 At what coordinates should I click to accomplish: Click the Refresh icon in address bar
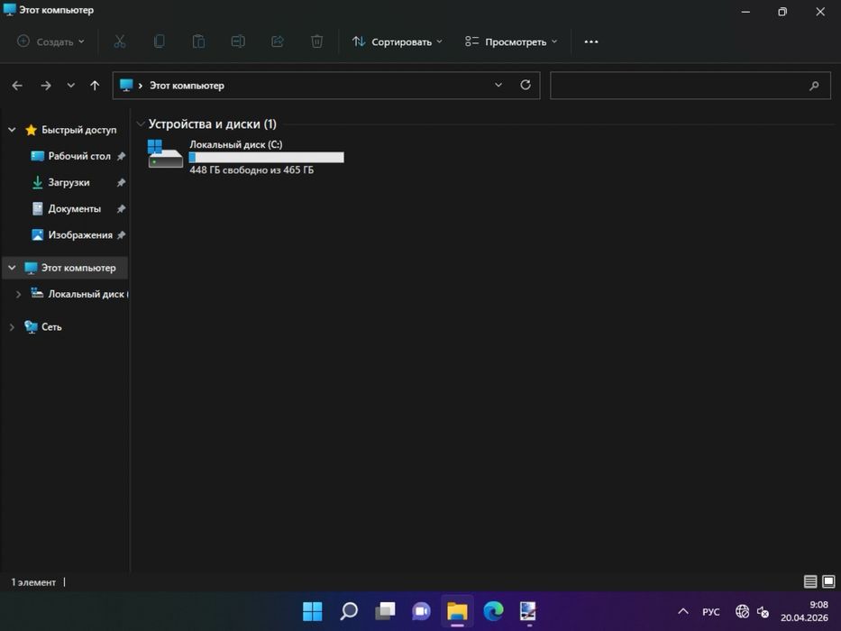tap(526, 85)
